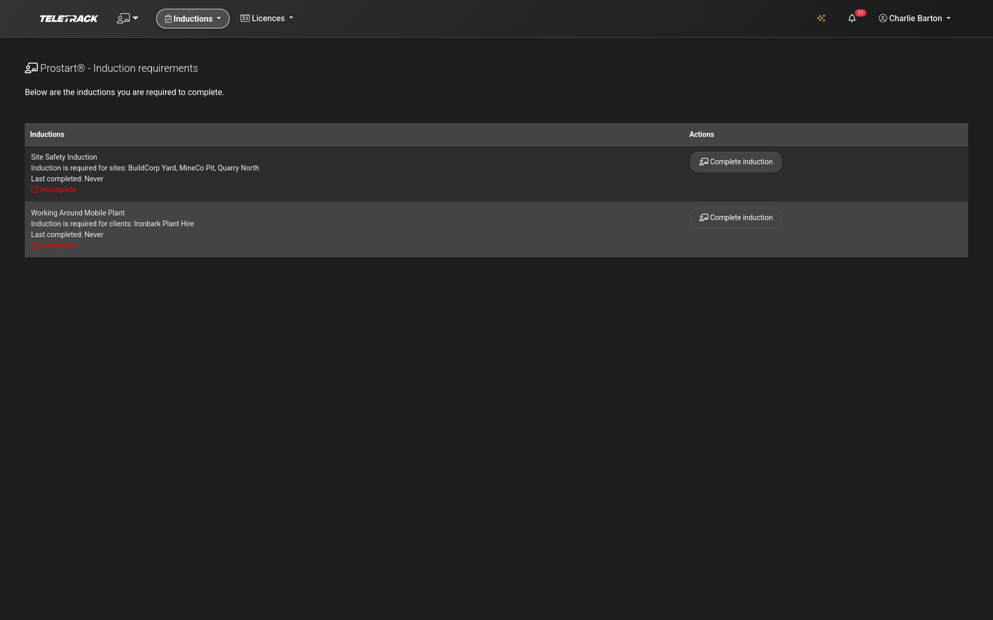Click the Prostart induction requirements heading icon

32,68
